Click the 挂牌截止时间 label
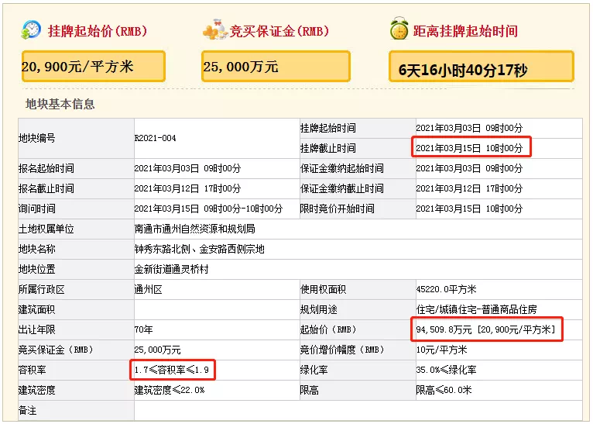Image resolution: width=593 pixels, height=424 pixels. pos(328,148)
